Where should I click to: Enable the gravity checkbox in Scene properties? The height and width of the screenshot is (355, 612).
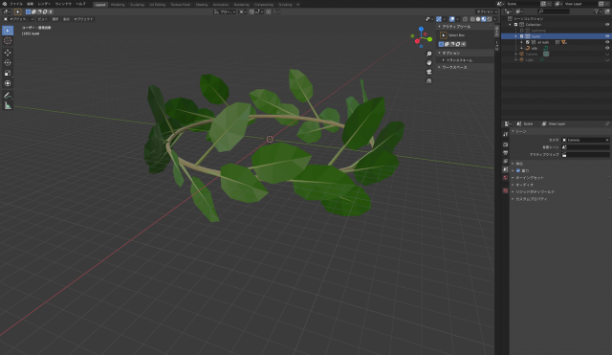pyautogui.click(x=518, y=170)
